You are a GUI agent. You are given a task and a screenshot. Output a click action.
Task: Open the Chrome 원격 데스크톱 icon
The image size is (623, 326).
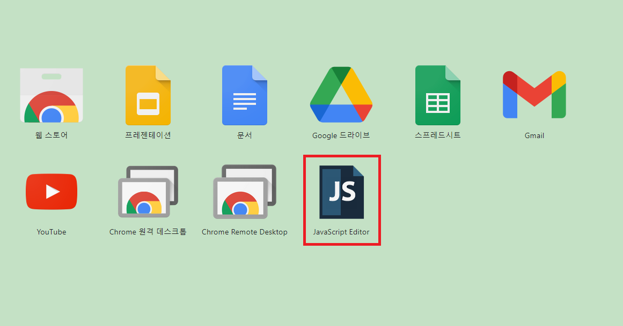tap(148, 192)
